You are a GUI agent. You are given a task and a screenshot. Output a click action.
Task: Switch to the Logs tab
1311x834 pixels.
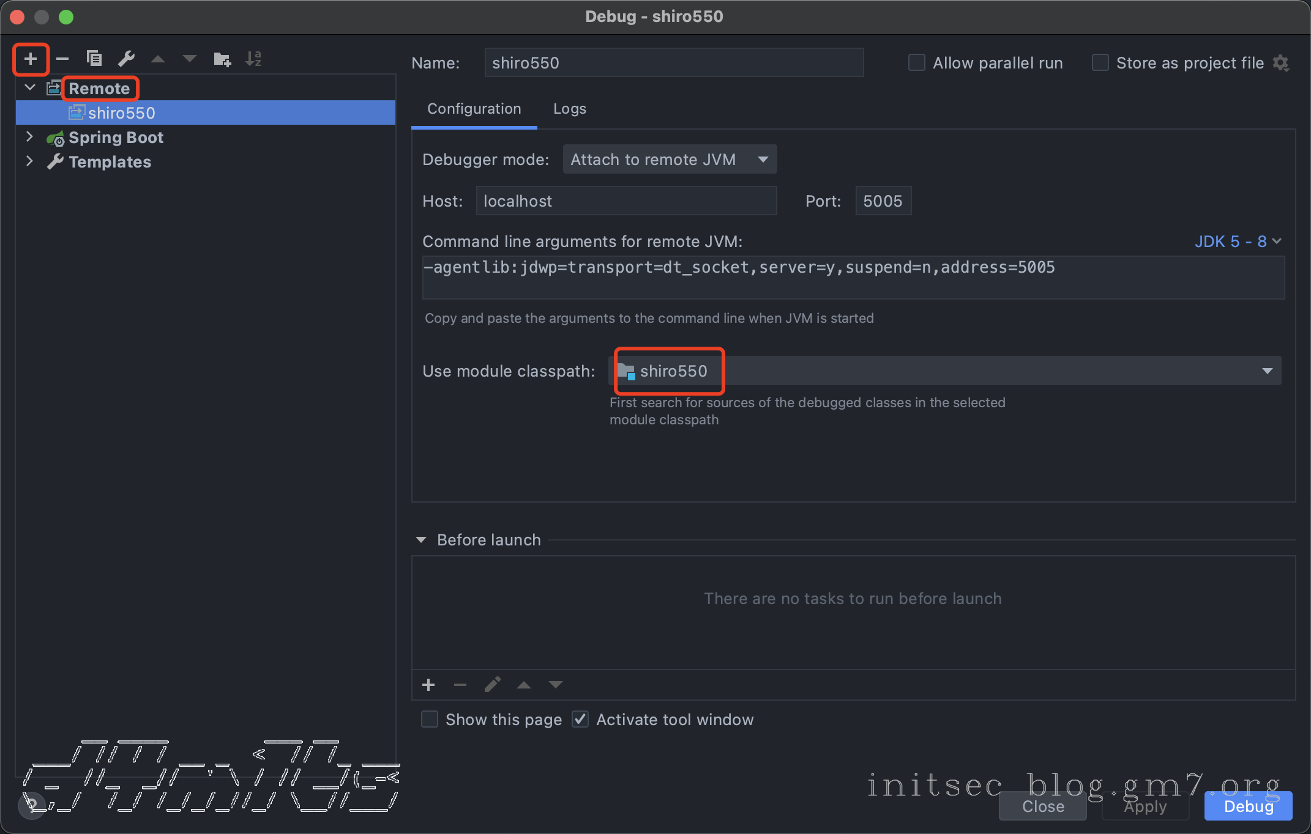(x=569, y=109)
